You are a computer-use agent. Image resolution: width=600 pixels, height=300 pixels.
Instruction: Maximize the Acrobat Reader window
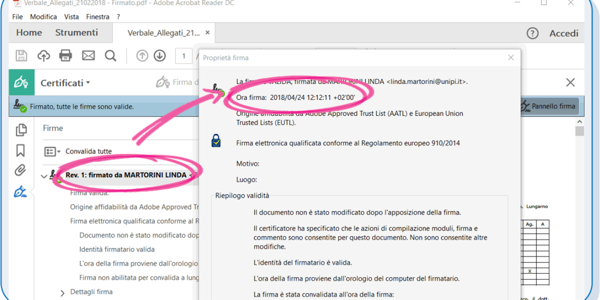544,3
